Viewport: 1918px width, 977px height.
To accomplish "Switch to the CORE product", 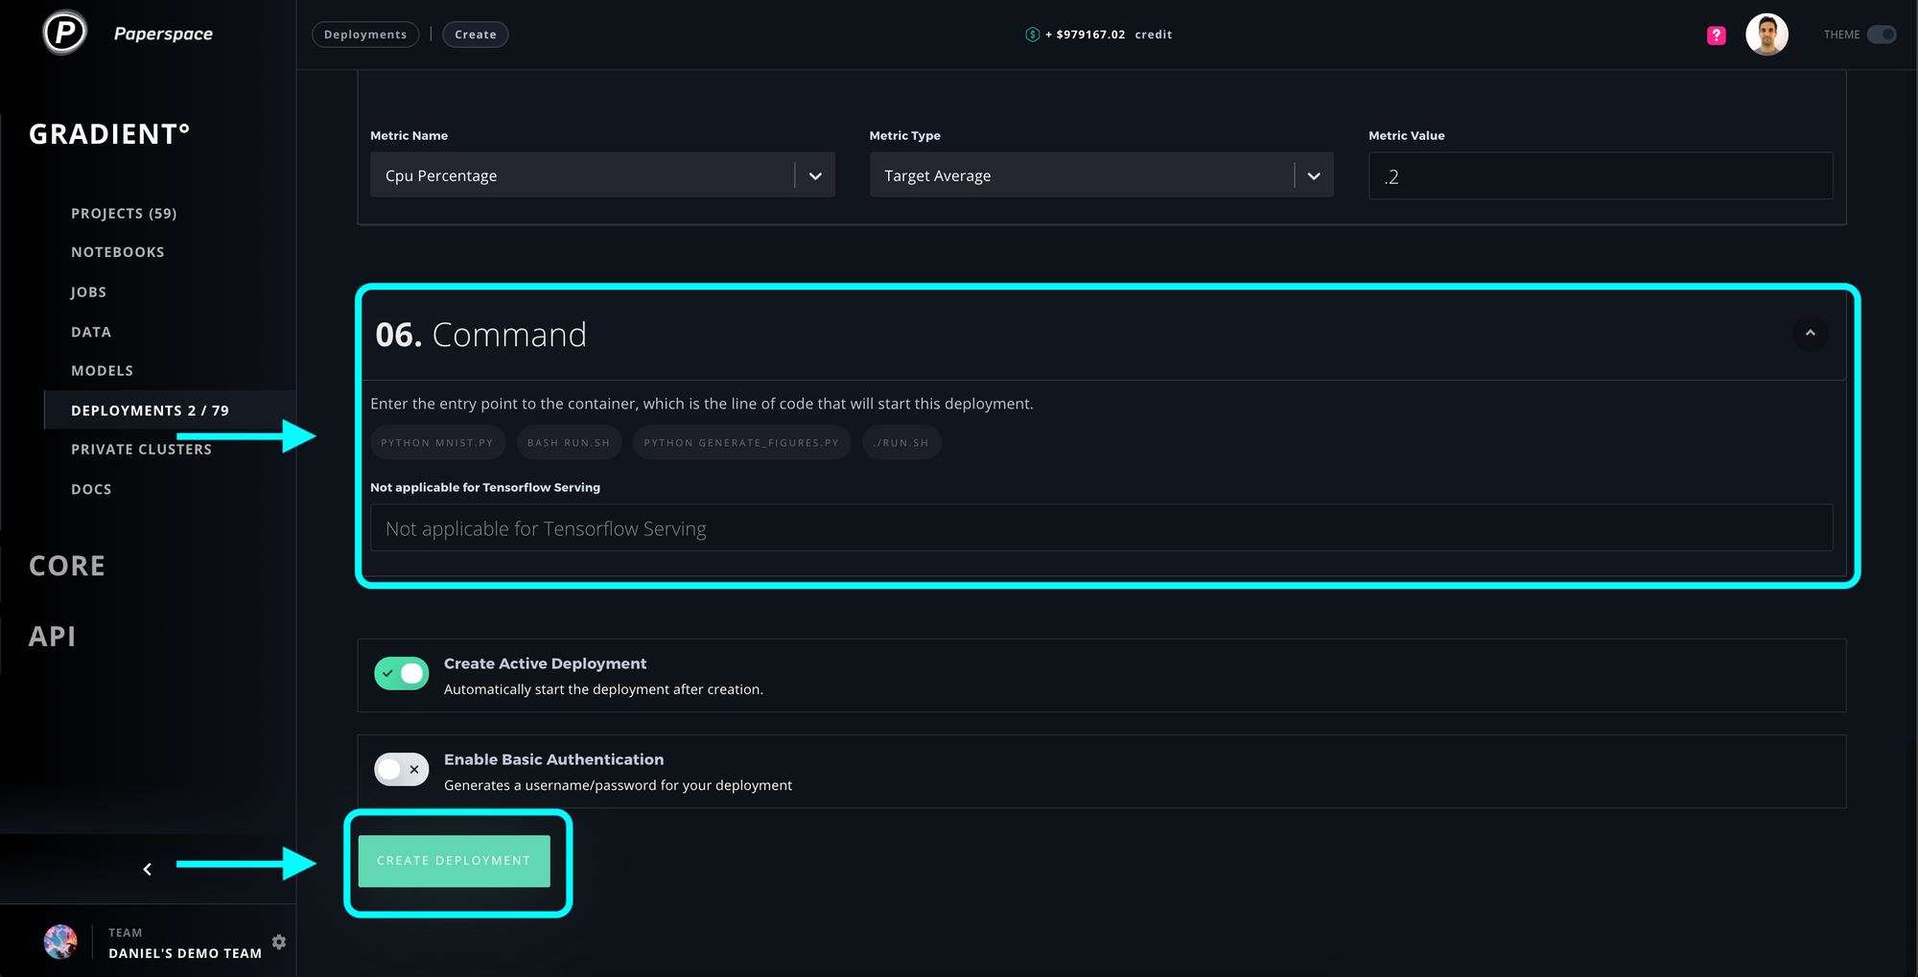I will 67,566.
